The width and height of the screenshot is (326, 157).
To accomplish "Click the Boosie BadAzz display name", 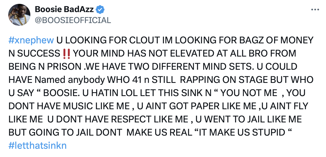I will [64, 9].
